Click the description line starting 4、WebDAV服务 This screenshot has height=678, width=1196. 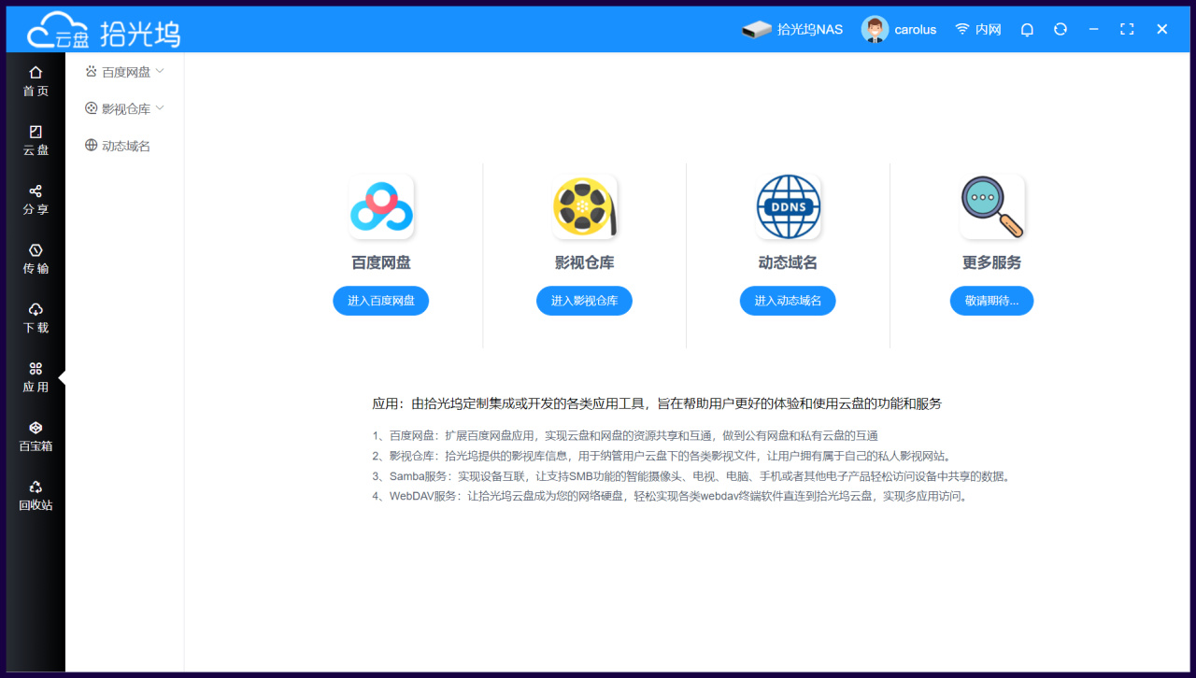[671, 497]
